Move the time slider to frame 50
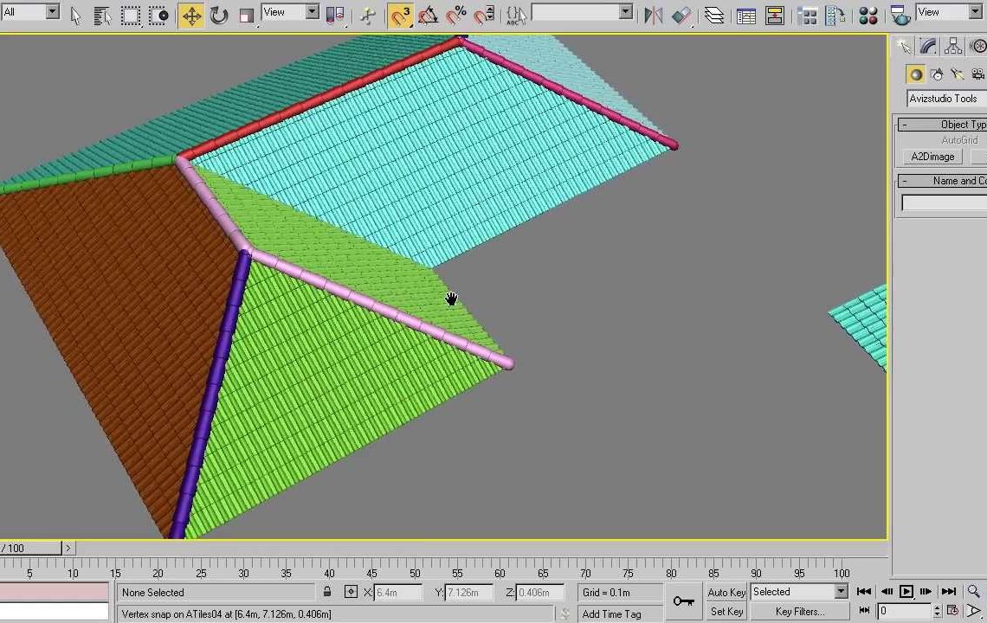The height and width of the screenshot is (623, 987). [415, 548]
